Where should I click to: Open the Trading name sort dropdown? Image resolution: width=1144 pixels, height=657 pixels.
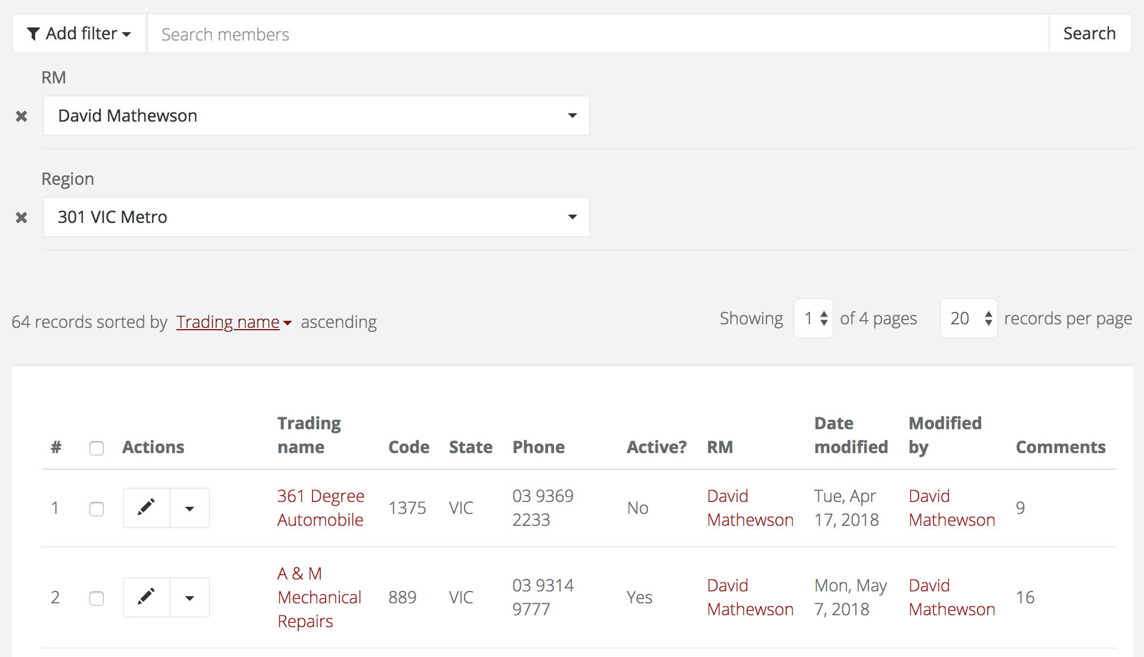233,322
